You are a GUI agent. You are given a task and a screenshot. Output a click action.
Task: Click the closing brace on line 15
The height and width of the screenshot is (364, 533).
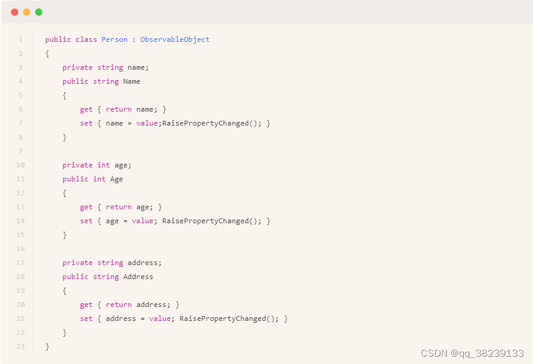[x=65, y=235]
